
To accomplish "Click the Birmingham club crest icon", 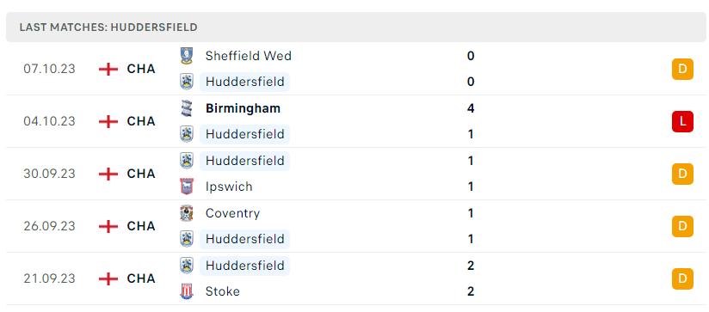I will pos(187,108).
